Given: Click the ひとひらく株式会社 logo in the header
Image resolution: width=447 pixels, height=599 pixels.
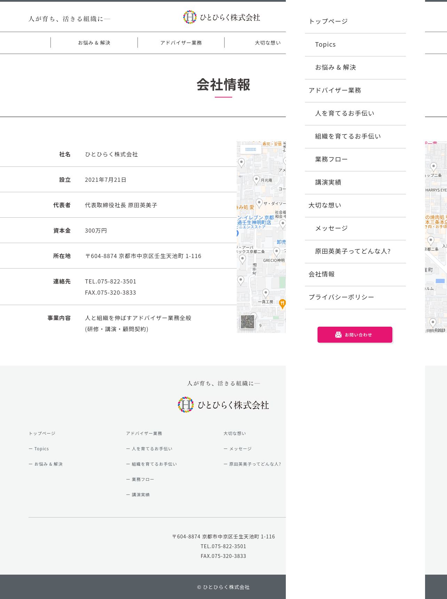Looking at the screenshot, I should pos(222,17).
